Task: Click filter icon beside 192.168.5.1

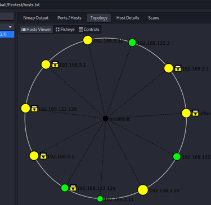Action: pos(55,64)
